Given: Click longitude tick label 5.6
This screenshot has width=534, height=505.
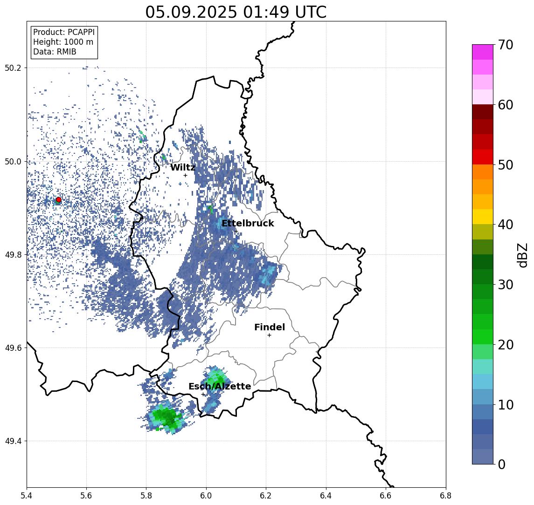Looking at the screenshot, I should 86,496.
